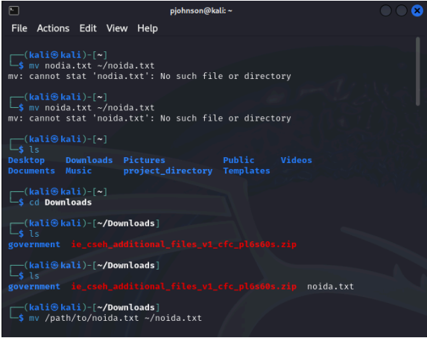The image size is (427, 338).
Task: Open the Actions menu
Action: 53,28
